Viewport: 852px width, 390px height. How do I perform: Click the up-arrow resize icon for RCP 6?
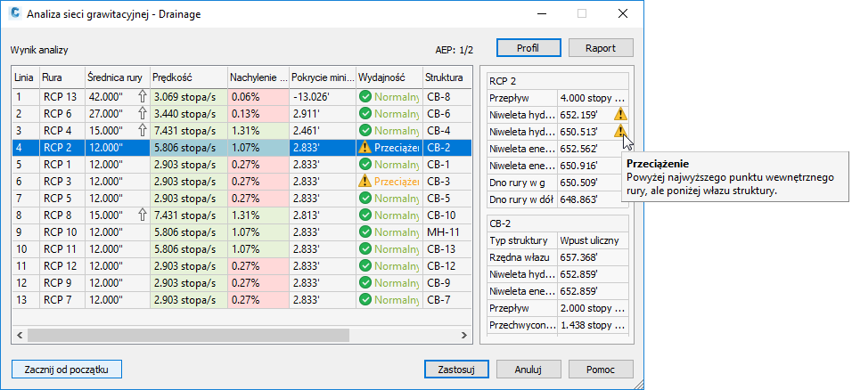tap(143, 114)
